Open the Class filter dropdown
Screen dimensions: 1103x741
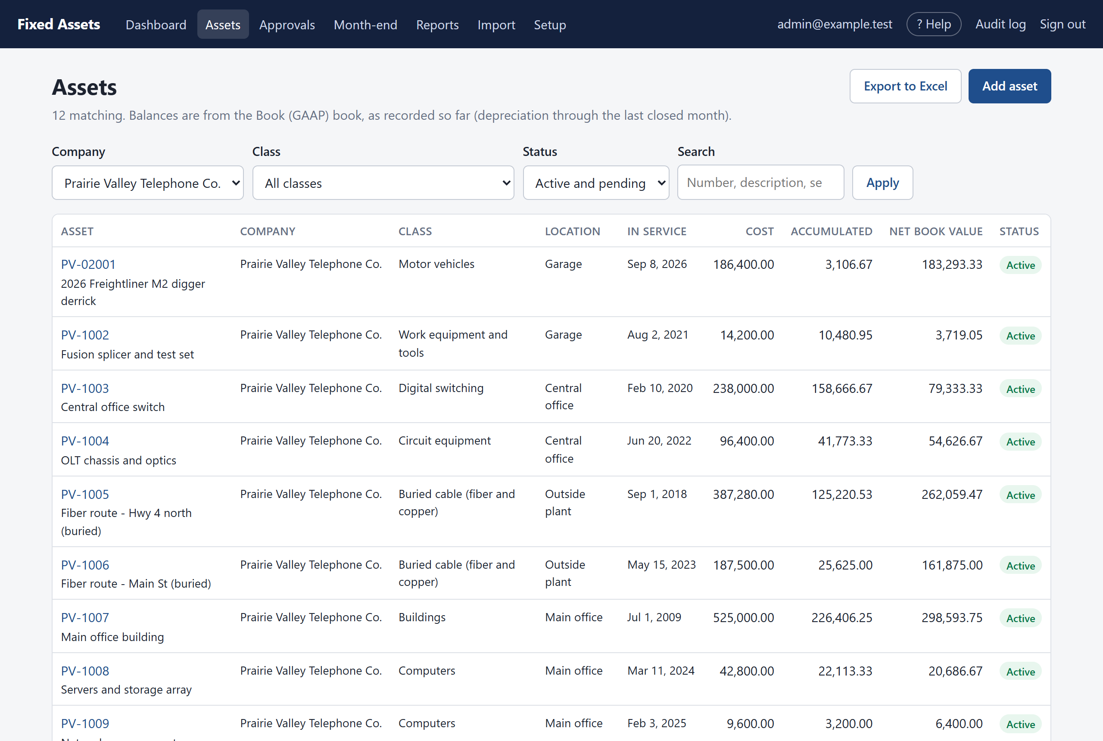[383, 183]
